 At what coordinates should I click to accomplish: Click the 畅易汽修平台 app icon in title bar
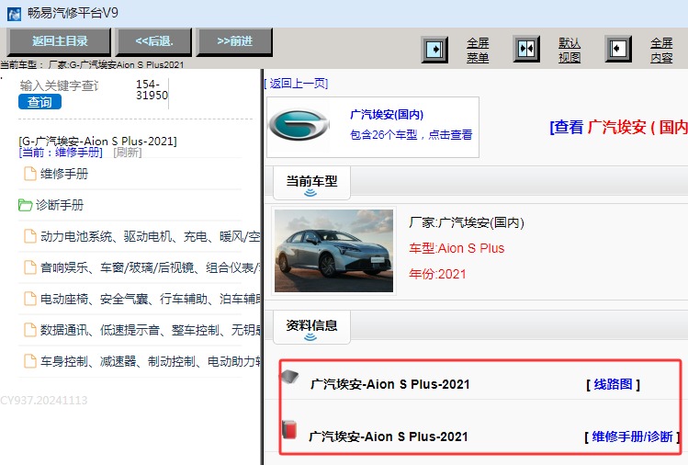point(14,14)
